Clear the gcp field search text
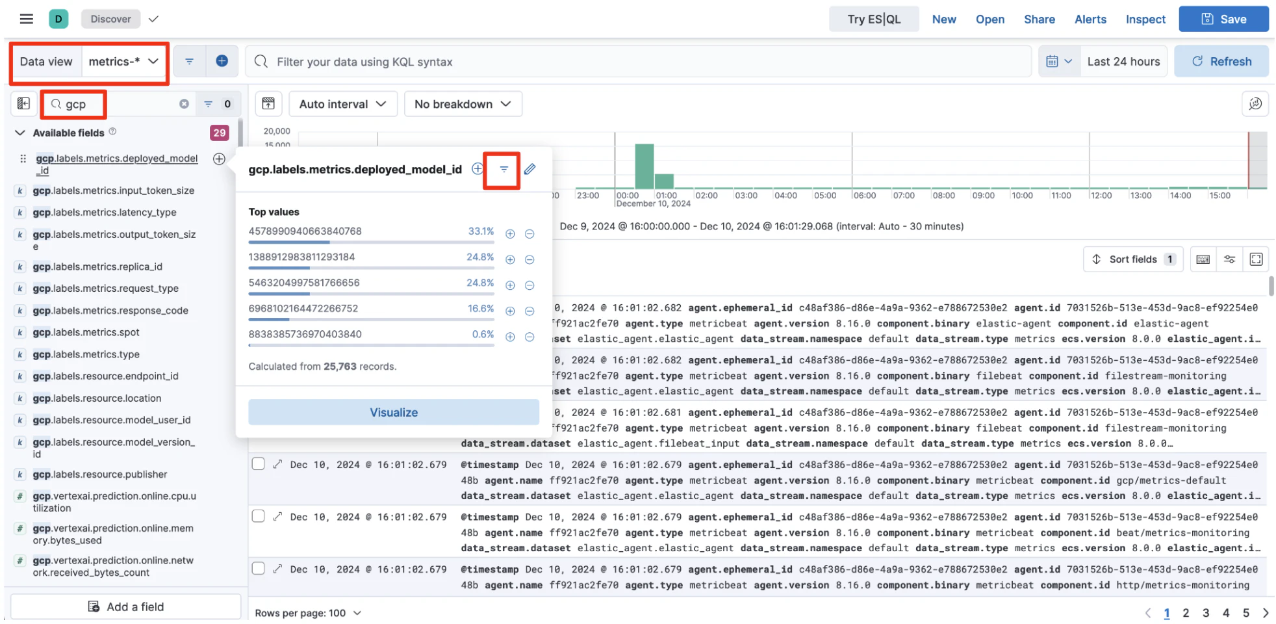Image resolution: width=1276 pixels, height=624 pixels. coord(185,104)
